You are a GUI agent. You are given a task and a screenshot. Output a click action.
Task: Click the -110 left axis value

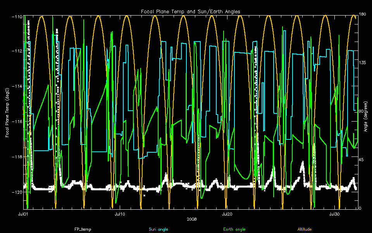[17, 17]
